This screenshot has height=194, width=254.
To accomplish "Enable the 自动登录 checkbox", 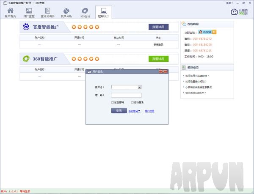I will 133,102.
